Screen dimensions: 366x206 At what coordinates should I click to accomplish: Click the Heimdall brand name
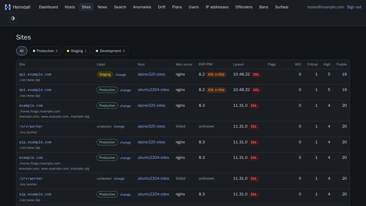(21, 7)
